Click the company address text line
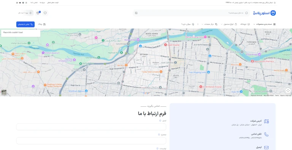The width and height of the screenshot is (292, 150). [x=246, y=125]
